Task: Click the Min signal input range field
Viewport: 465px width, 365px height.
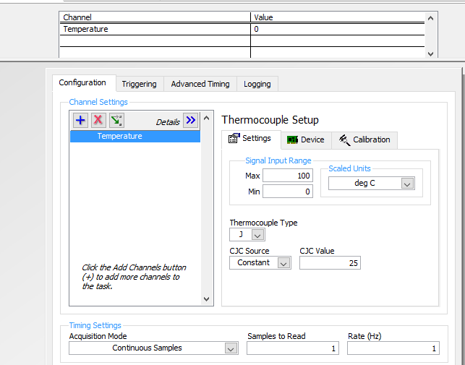Action: (288, 192)
